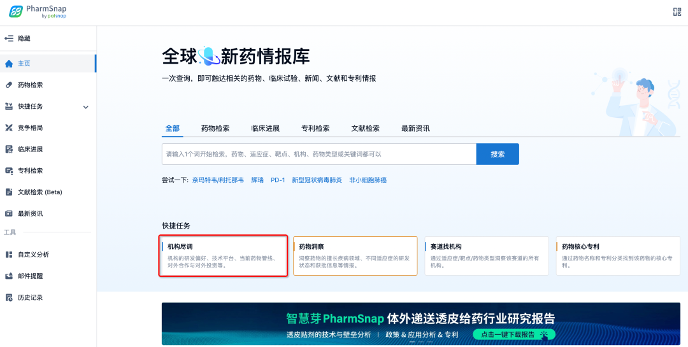Click the 快捷任务 sidebar icon
The width and height of the screenshot is (688, 347).
pyautogui.click(x=9, y=106)
